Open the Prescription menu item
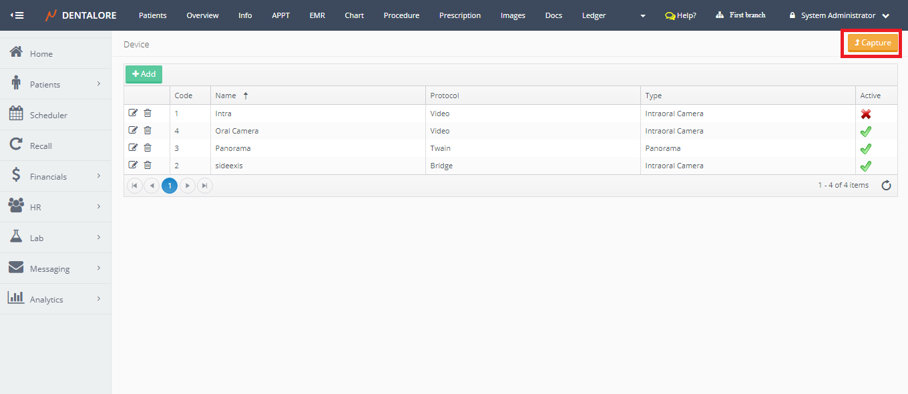The width and height of the screenshot is (908, 394). pyautogui.click(x=459, y=15)
